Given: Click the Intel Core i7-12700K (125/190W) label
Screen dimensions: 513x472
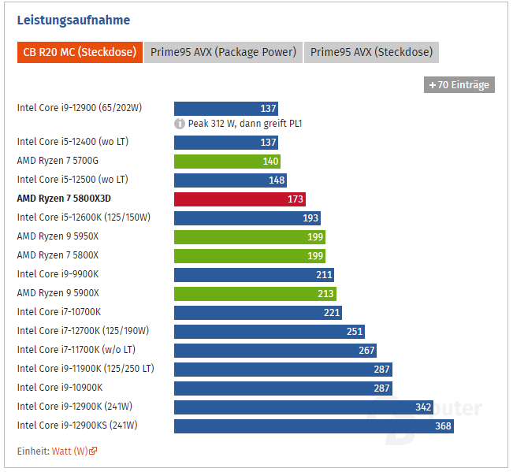Looking at the screenshot, I should coord(83,331).
